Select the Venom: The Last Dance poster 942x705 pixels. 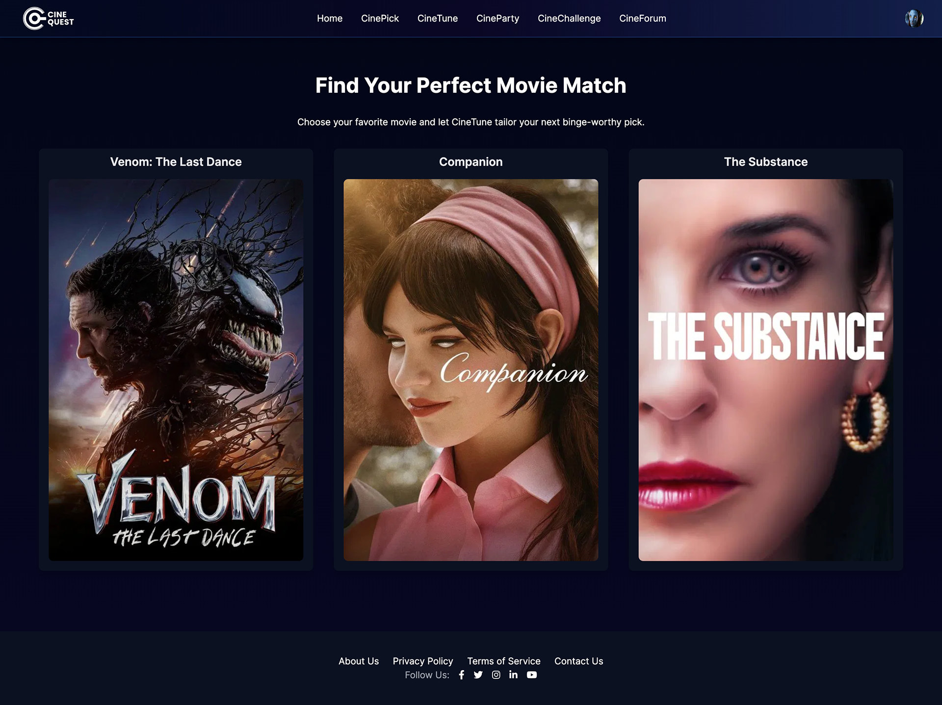176,370
